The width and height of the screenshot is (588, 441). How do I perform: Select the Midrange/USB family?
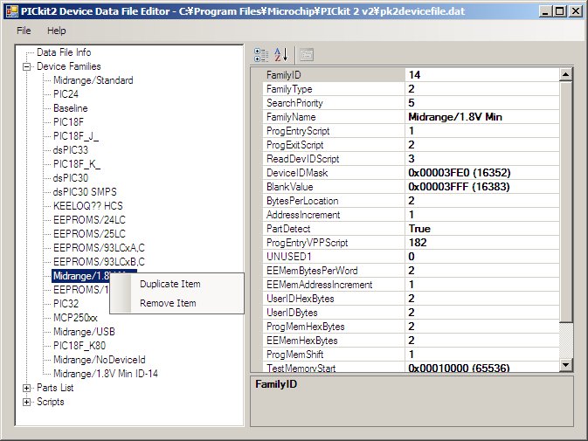(84, 332)
